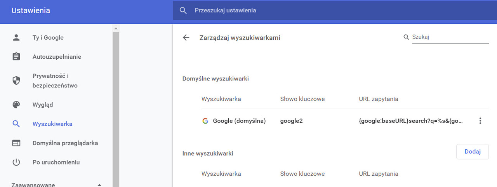Click the browser window icon for Domyślna przeglądarka

click(16, 143)
